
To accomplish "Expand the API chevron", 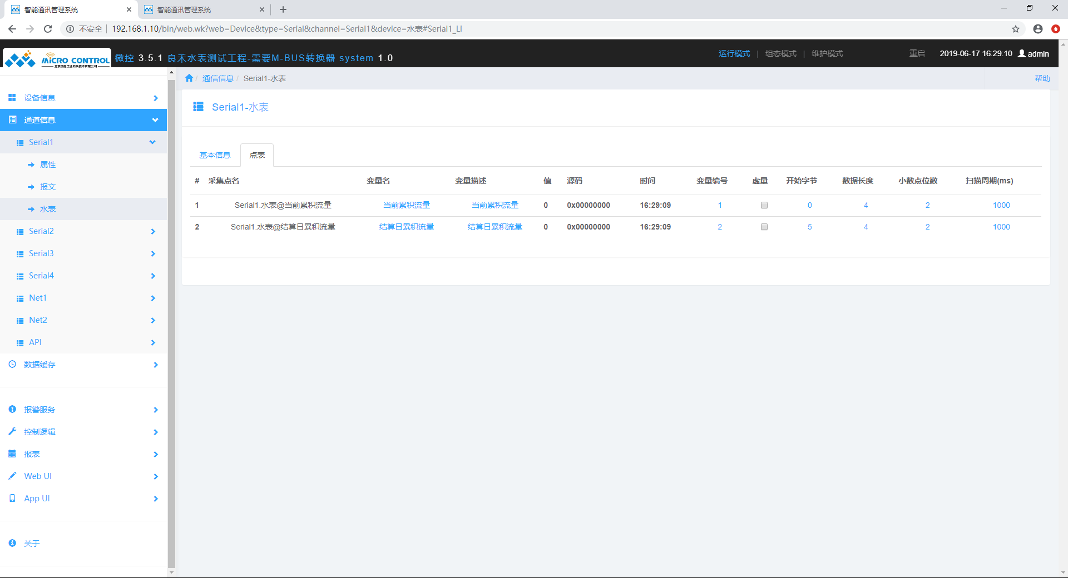I will [x=153, y=343].
